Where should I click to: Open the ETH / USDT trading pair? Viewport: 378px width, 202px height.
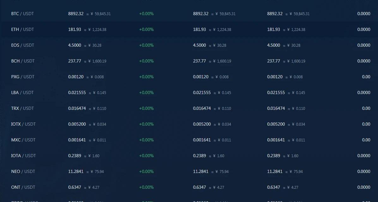22,30
